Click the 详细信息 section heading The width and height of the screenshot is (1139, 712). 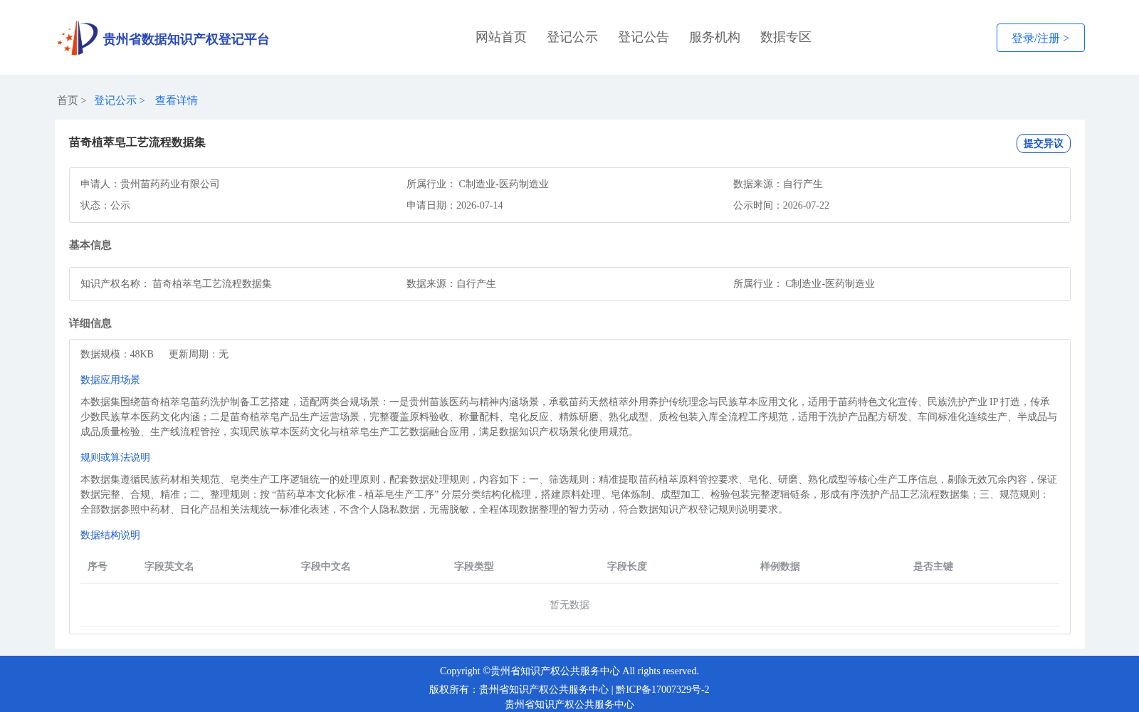[x=90, y=323]
